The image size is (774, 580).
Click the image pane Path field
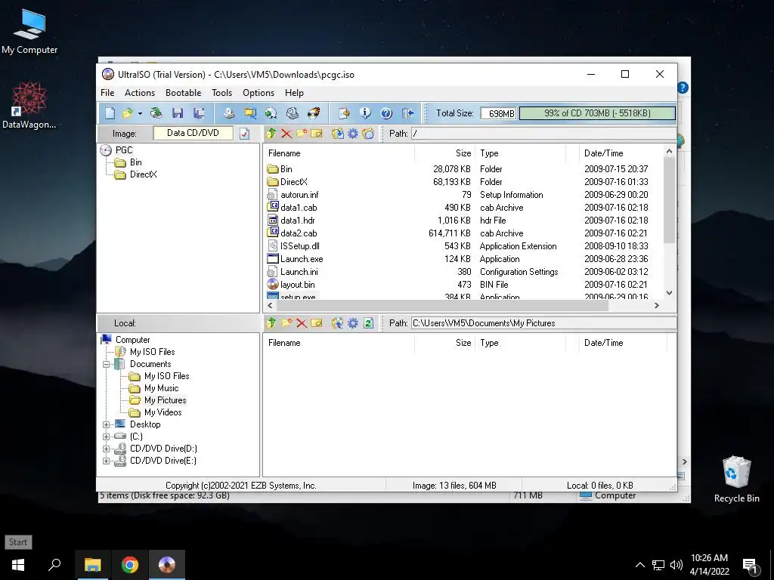[544, 134]
